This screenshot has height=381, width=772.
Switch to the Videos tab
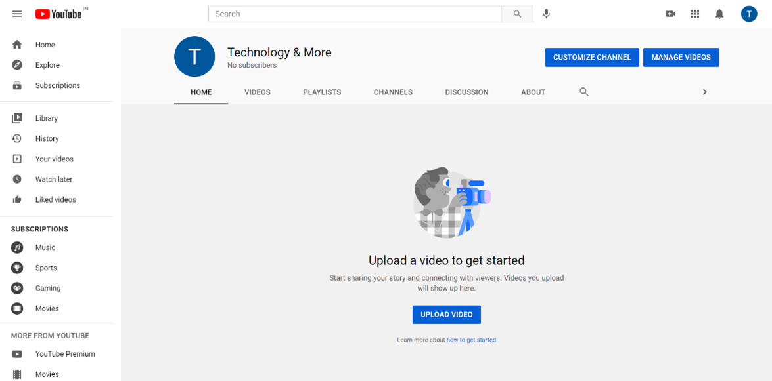[257, 92]
